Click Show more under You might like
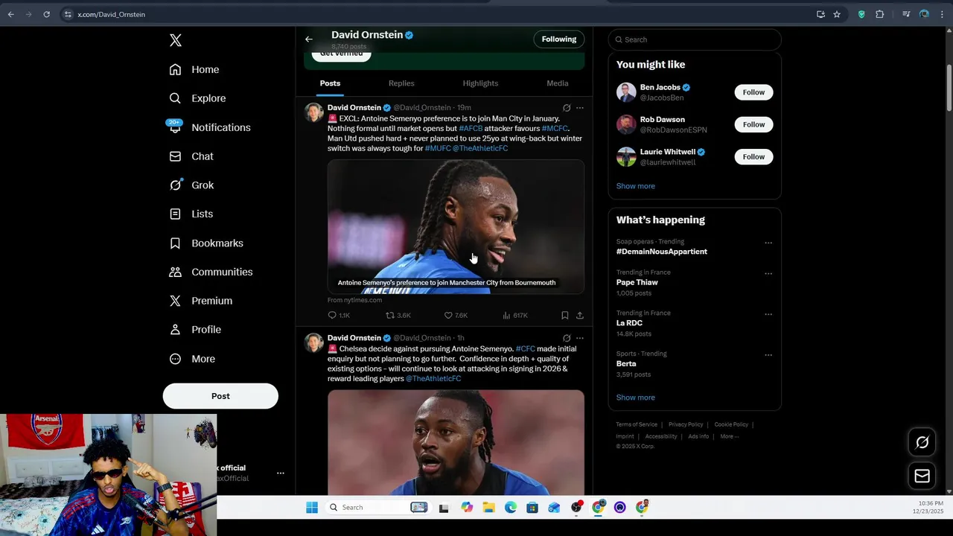953x536 pixels. (636, 186)
